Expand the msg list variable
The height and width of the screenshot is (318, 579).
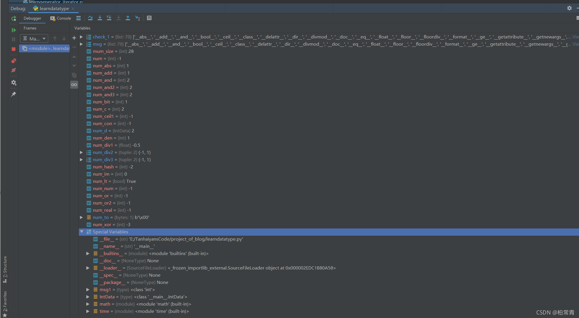[x=81, y=44]
